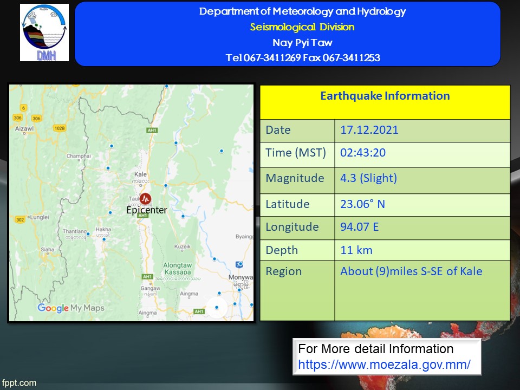The image size is (520, 390).
Task: Click the 'Kuzeik' label on map
Action: click(x=183, y=246)
